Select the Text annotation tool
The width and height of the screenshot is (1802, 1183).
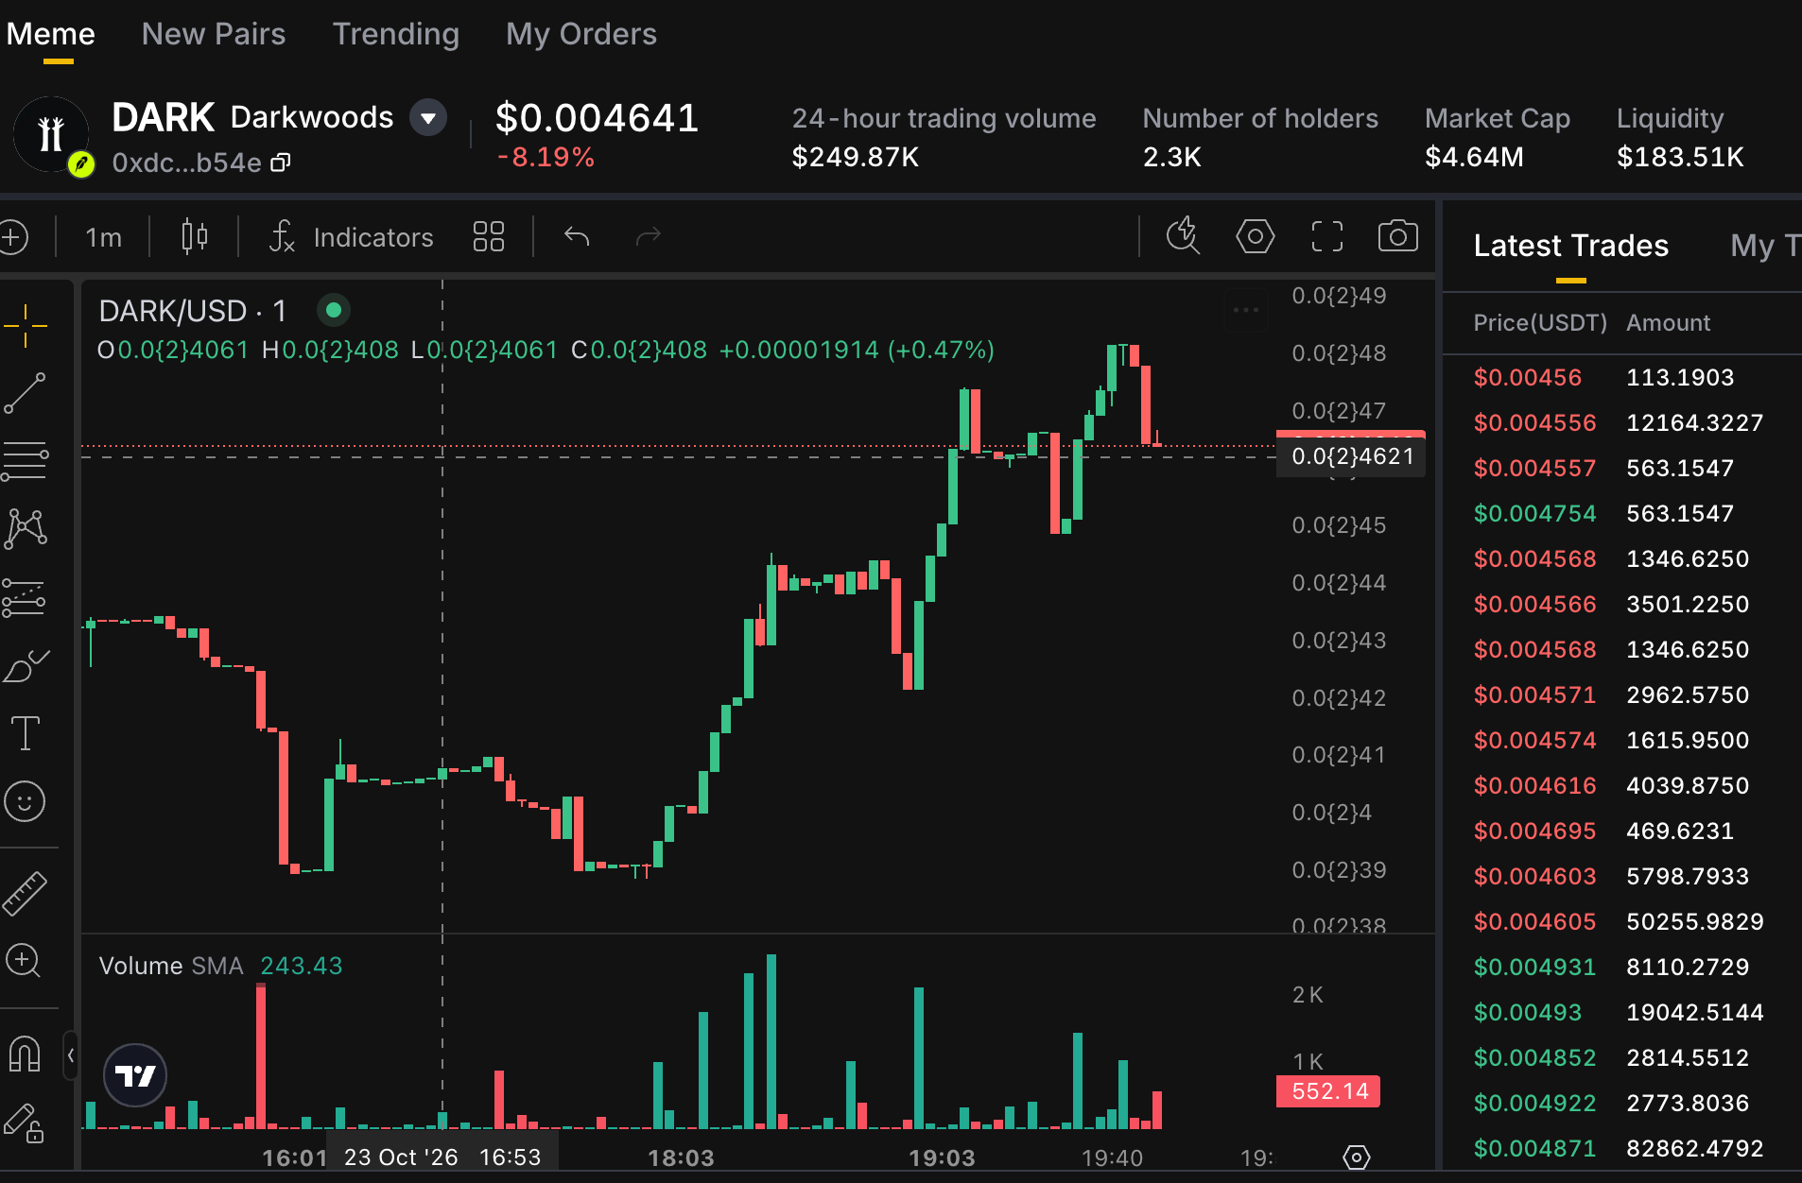point(26,733)
